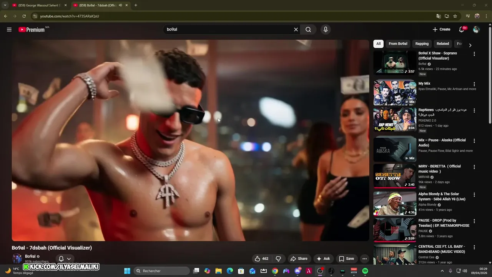The image size is (492, 277).
Task: Open the Create menu
Action: (x=441, y=29)
